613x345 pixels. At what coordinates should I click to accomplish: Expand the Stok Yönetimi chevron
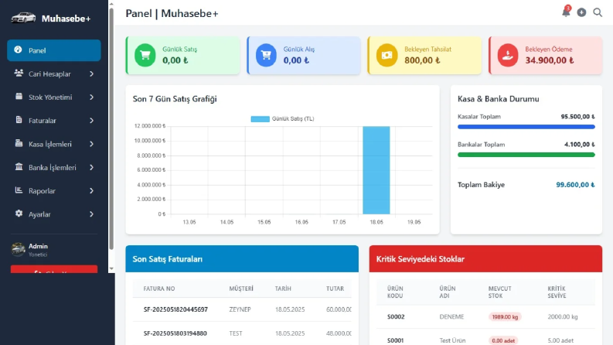91,97
